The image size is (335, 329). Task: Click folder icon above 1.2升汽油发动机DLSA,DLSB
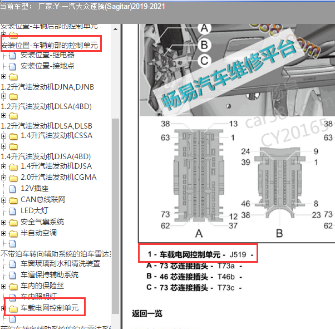coord(13,116)
